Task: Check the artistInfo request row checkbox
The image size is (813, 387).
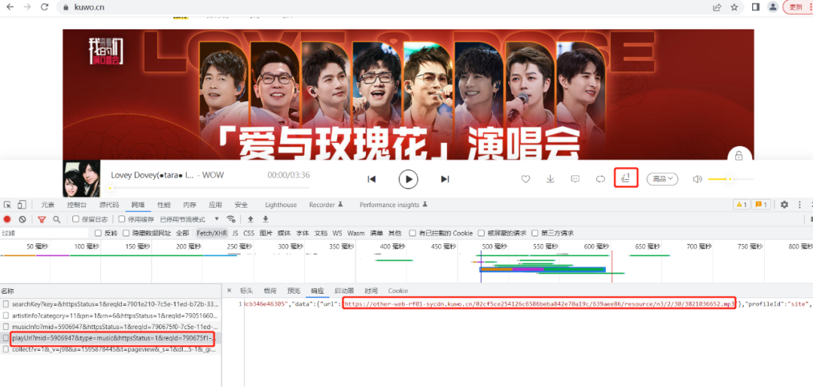Action: 5,315
